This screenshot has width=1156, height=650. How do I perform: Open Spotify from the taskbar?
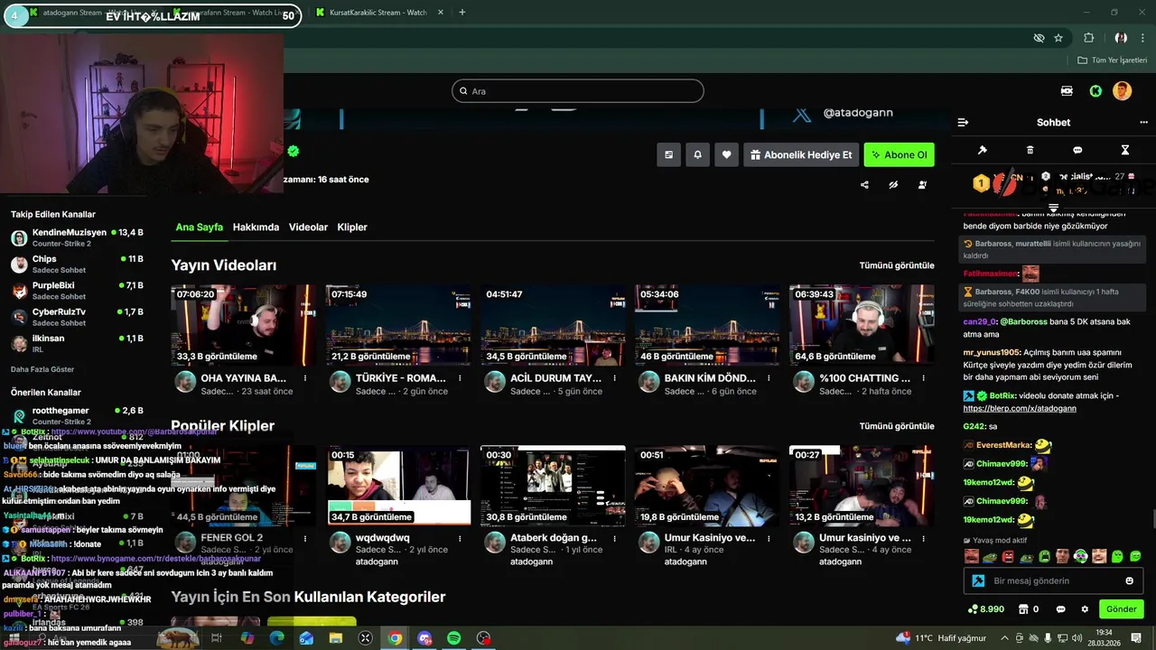(454, 638)
